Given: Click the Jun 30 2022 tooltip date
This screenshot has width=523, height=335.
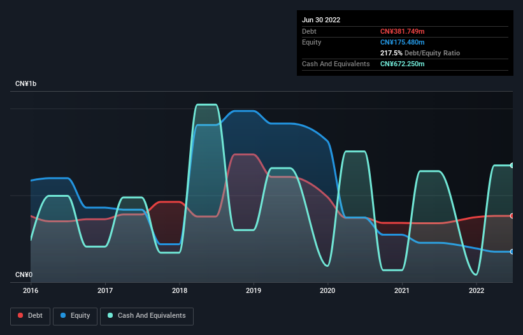Looking at the screenshot, I should [x=321, y=20].
